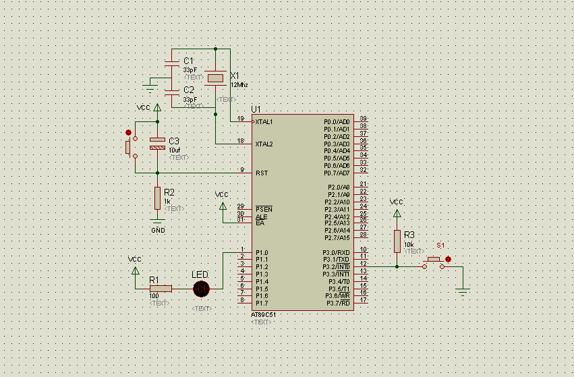
Task: Click the PSEN pin label
Action: point(264,209)
